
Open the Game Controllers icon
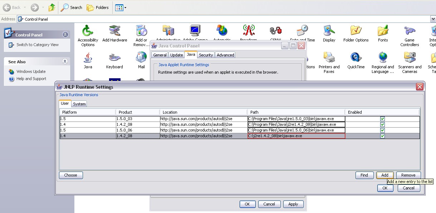(410, 36)
